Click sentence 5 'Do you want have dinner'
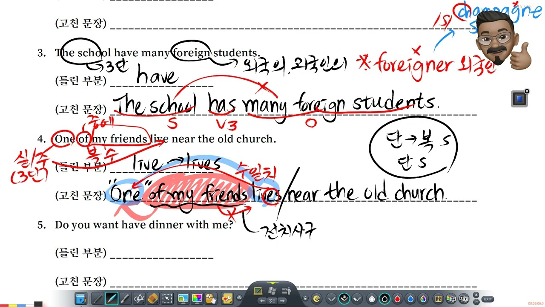 [143, 225]
